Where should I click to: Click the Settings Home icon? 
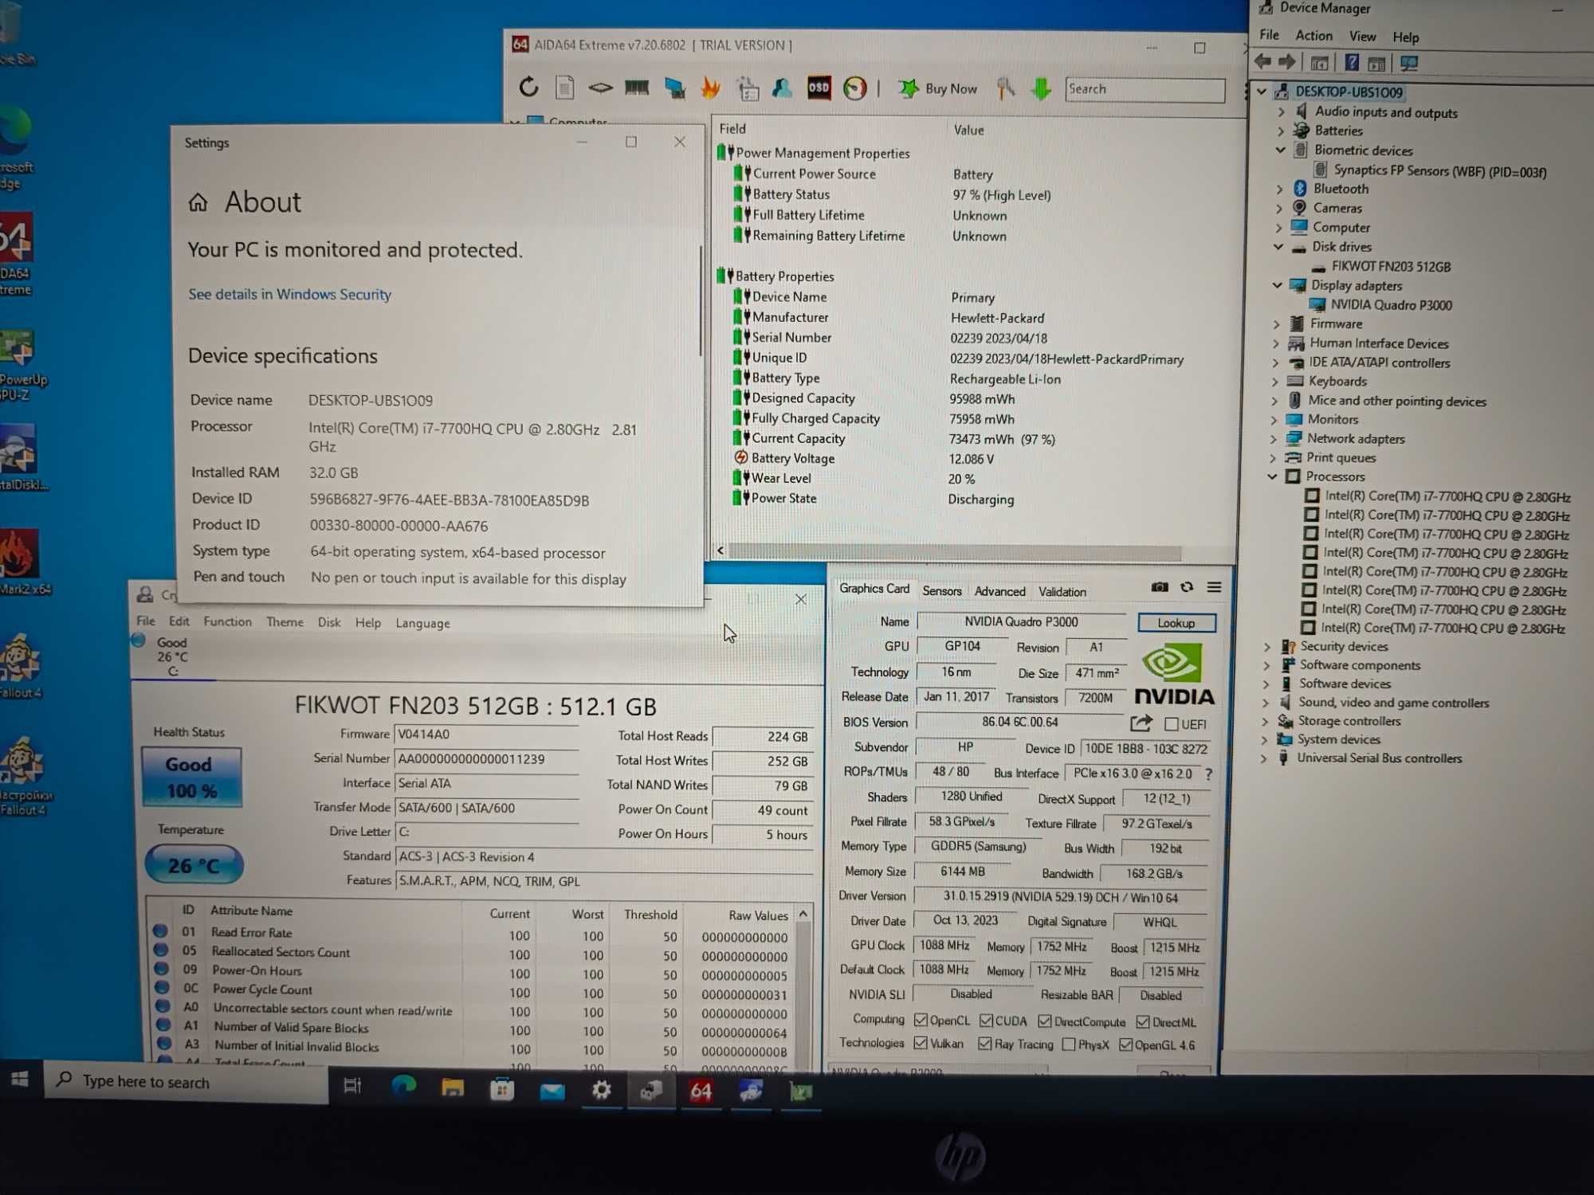198,202
